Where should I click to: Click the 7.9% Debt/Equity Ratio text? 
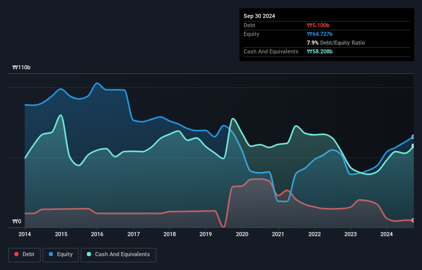point(336,43)
